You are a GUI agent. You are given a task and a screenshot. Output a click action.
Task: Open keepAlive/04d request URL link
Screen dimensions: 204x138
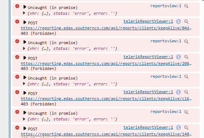coord(106,28)
